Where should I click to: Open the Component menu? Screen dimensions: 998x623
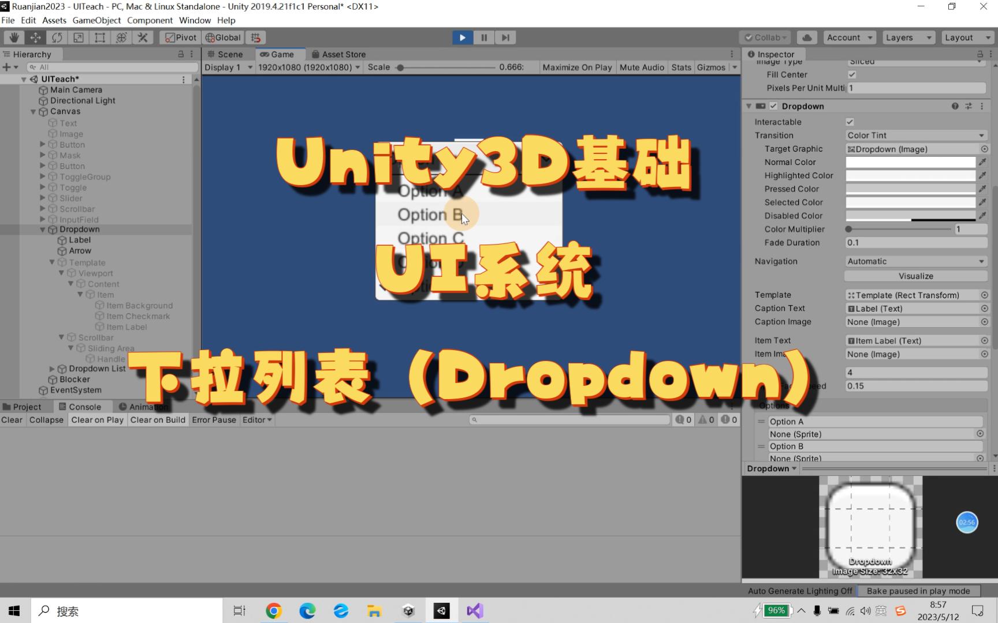[x=150, y=20]
